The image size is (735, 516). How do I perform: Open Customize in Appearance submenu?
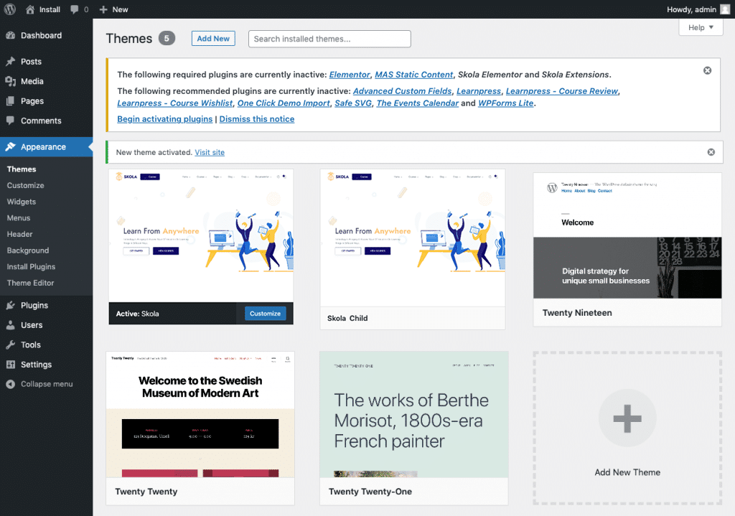pos(25,186)
